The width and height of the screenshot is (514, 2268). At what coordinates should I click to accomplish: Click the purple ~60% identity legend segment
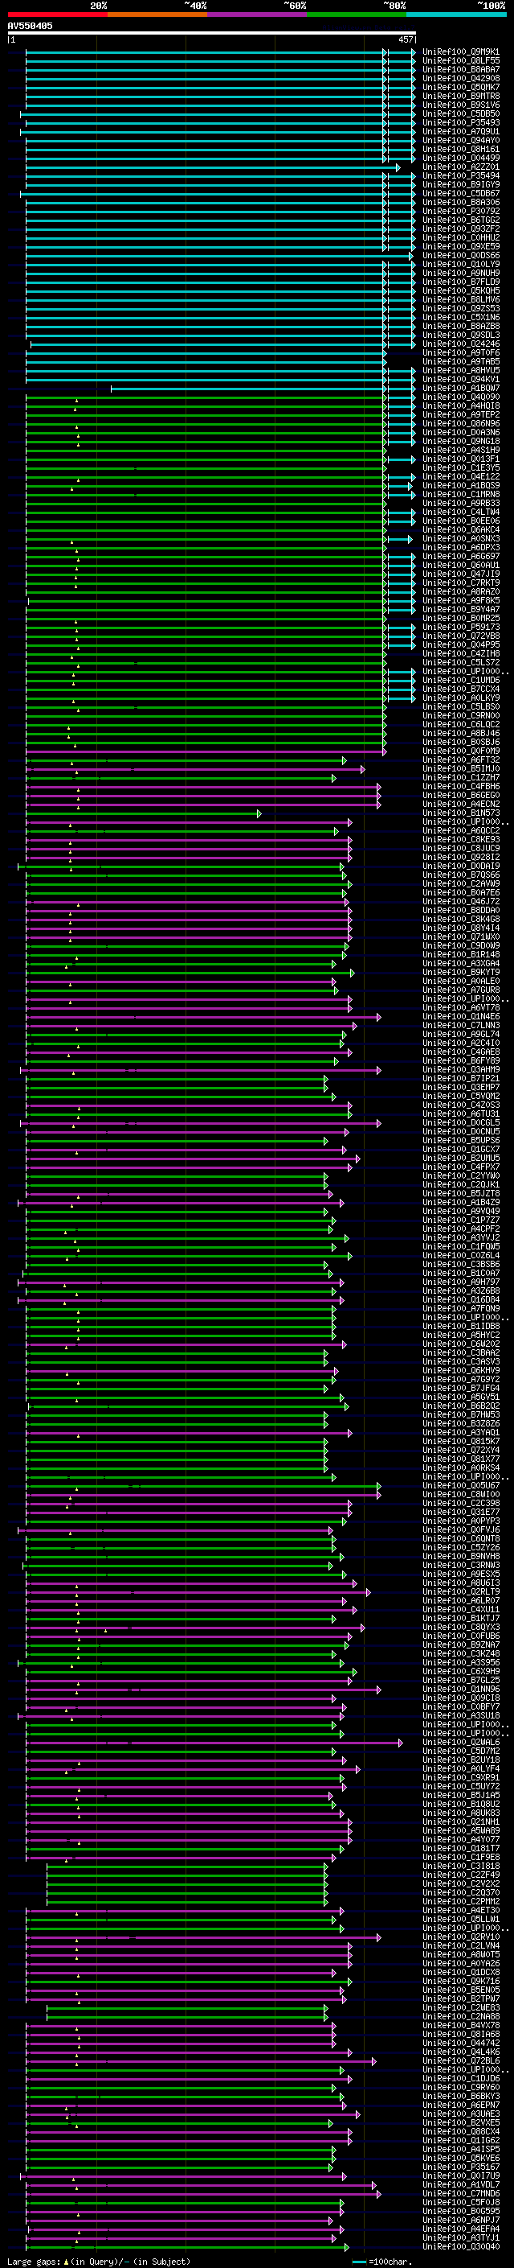tap(256, 14)
